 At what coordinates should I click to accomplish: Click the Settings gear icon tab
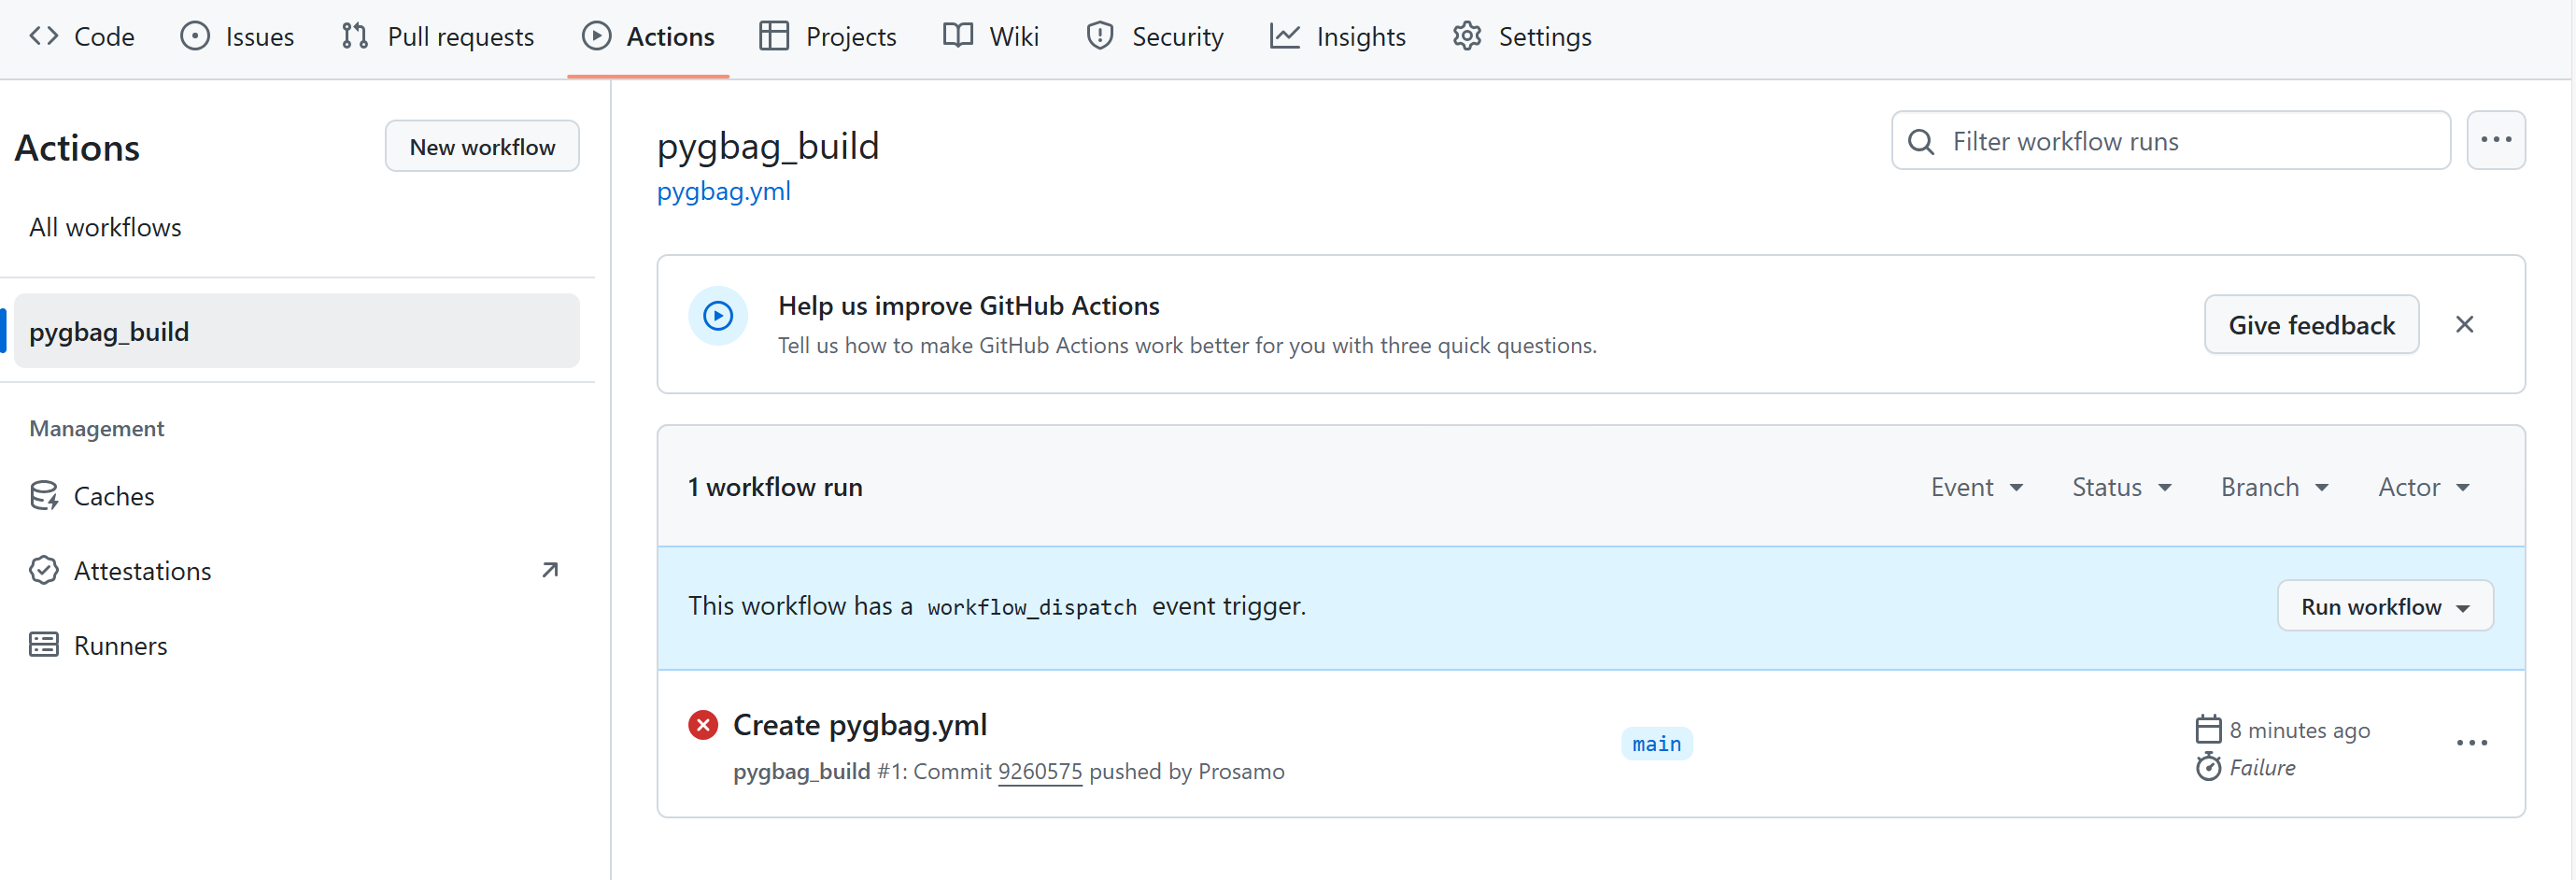[1467, 37]
